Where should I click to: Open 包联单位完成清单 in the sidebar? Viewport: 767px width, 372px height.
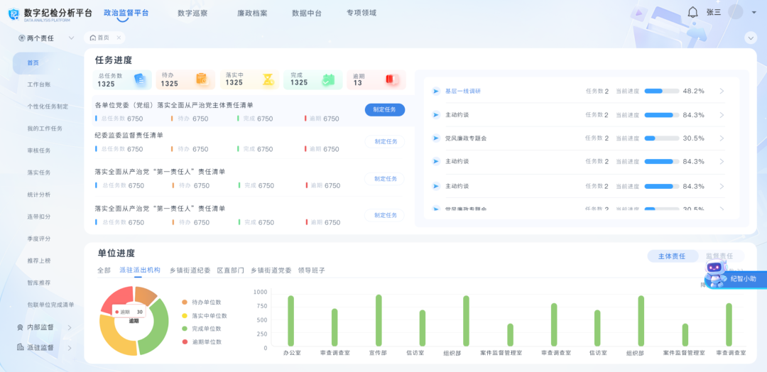pyautogui.click(x=50, y=305)
